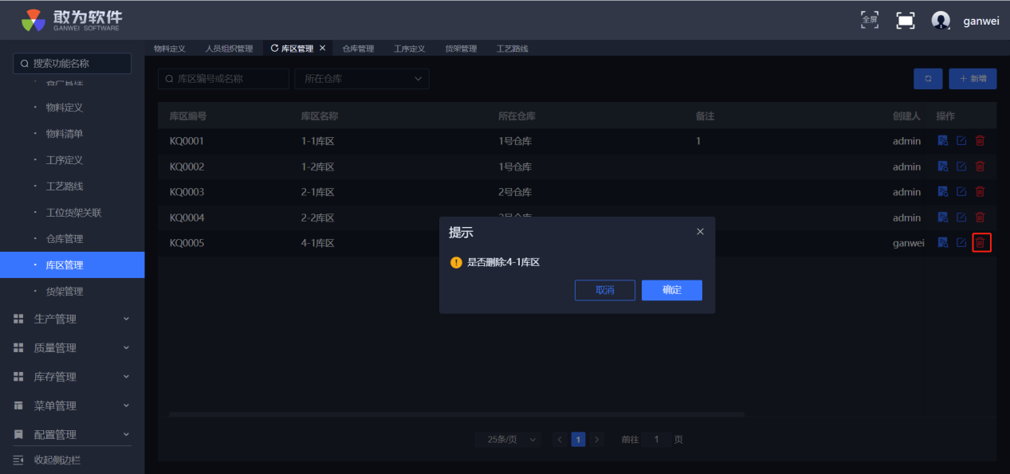This screenshot has width=1010, height=474.
Task: Click the 全屏 fullscreen icon
Action: pyautogui.click(x=870, y=20)
